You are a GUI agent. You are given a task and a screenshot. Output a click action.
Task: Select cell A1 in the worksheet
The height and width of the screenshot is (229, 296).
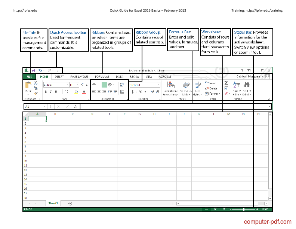[x=37, y=119]
